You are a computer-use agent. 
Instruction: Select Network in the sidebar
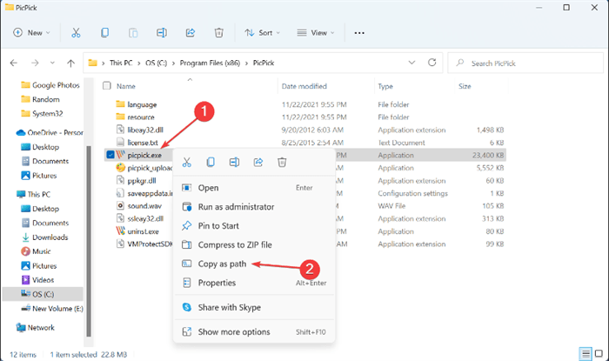point(36,328)
